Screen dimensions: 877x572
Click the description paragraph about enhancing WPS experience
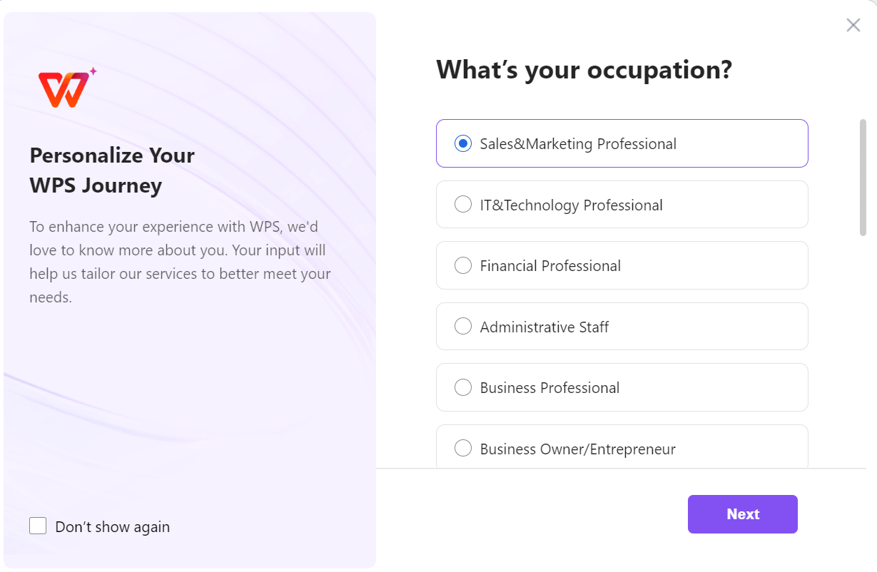click(180, 262)
